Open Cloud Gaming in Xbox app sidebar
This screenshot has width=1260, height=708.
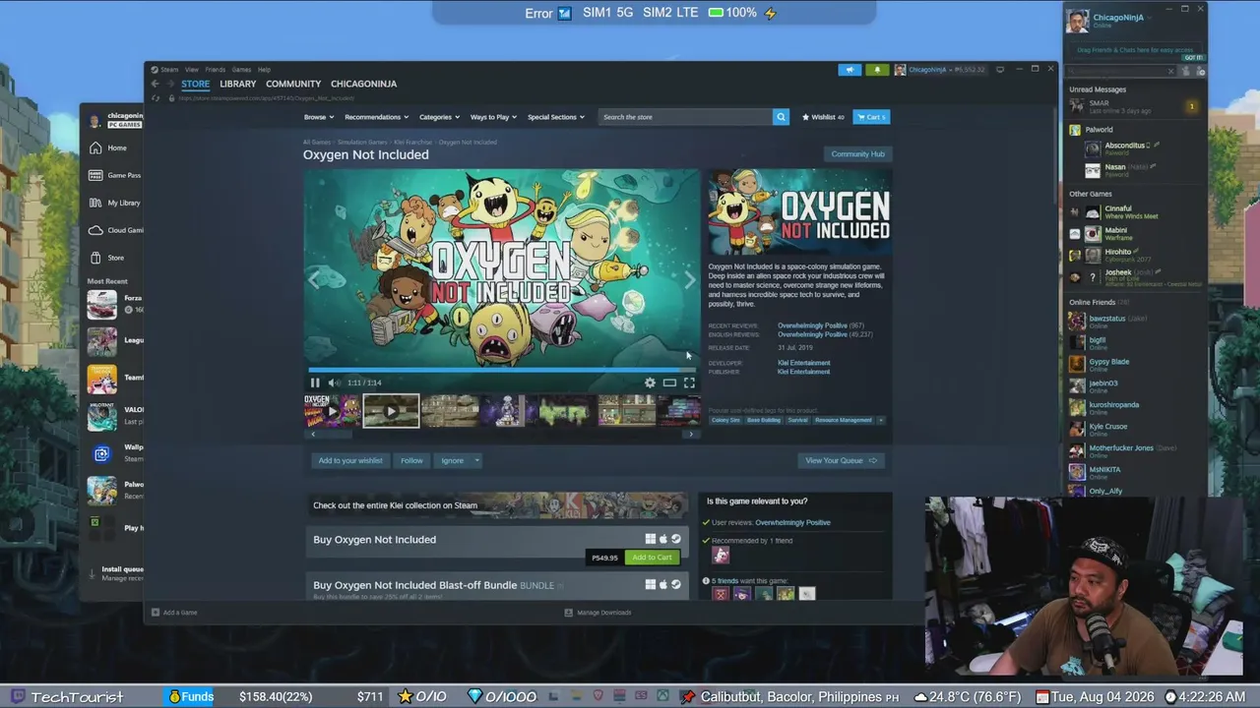(x=114, y=230)
